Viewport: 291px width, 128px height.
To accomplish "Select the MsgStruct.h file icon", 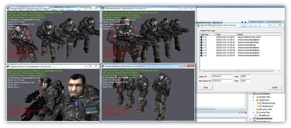I will click(260, 106).
